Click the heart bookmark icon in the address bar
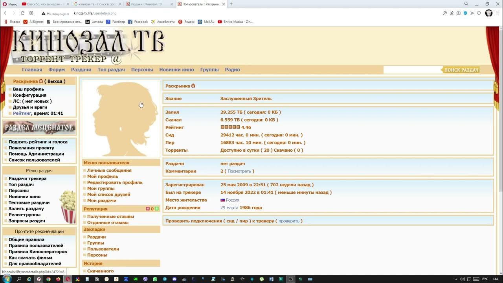 click(479, 13)
